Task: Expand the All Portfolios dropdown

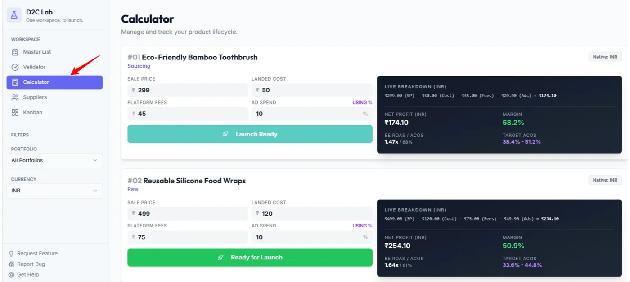Action: point(54,160)
